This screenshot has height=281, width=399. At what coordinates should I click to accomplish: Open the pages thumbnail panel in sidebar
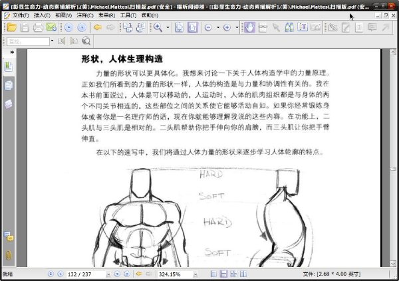[x=9, y=86]
